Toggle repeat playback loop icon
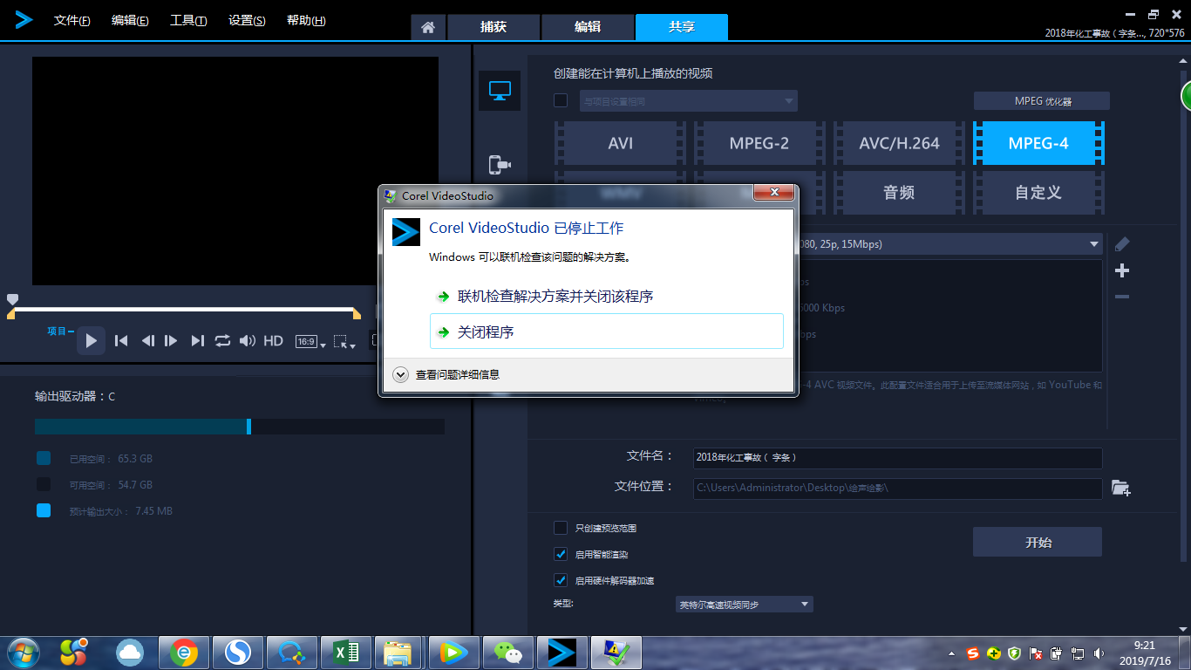This screenshot has height=670, width=1191. pos(223,341)
